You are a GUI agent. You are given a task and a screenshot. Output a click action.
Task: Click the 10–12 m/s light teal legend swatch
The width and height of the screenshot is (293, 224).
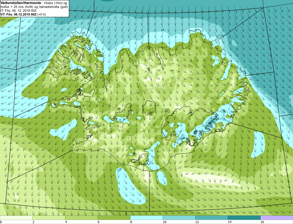[179, 218]
